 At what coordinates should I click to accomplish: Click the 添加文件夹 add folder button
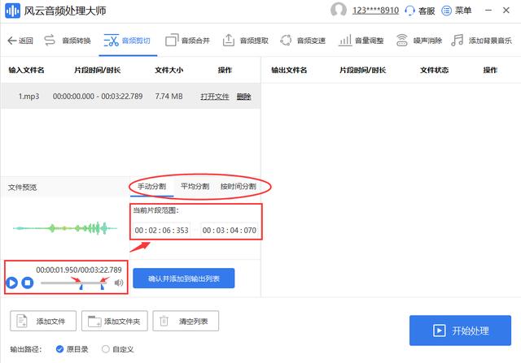[x=115, y=321]
